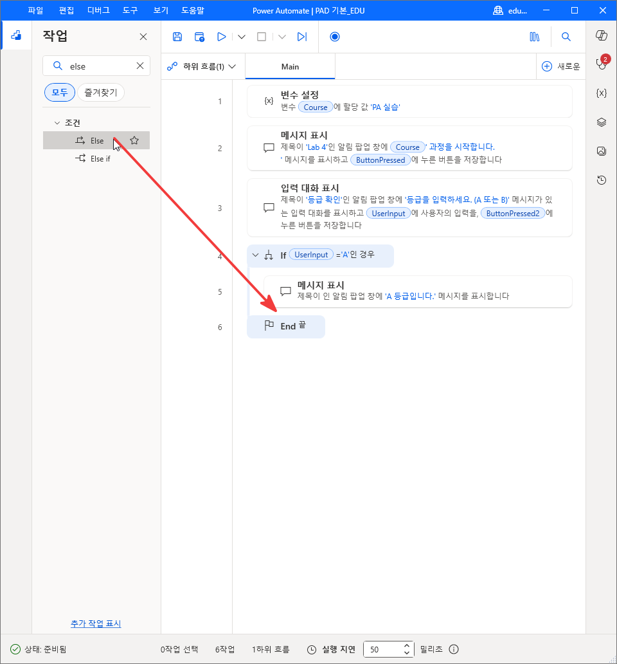Search within the flow
Screen dimensions: 617x664
[566, 37]
